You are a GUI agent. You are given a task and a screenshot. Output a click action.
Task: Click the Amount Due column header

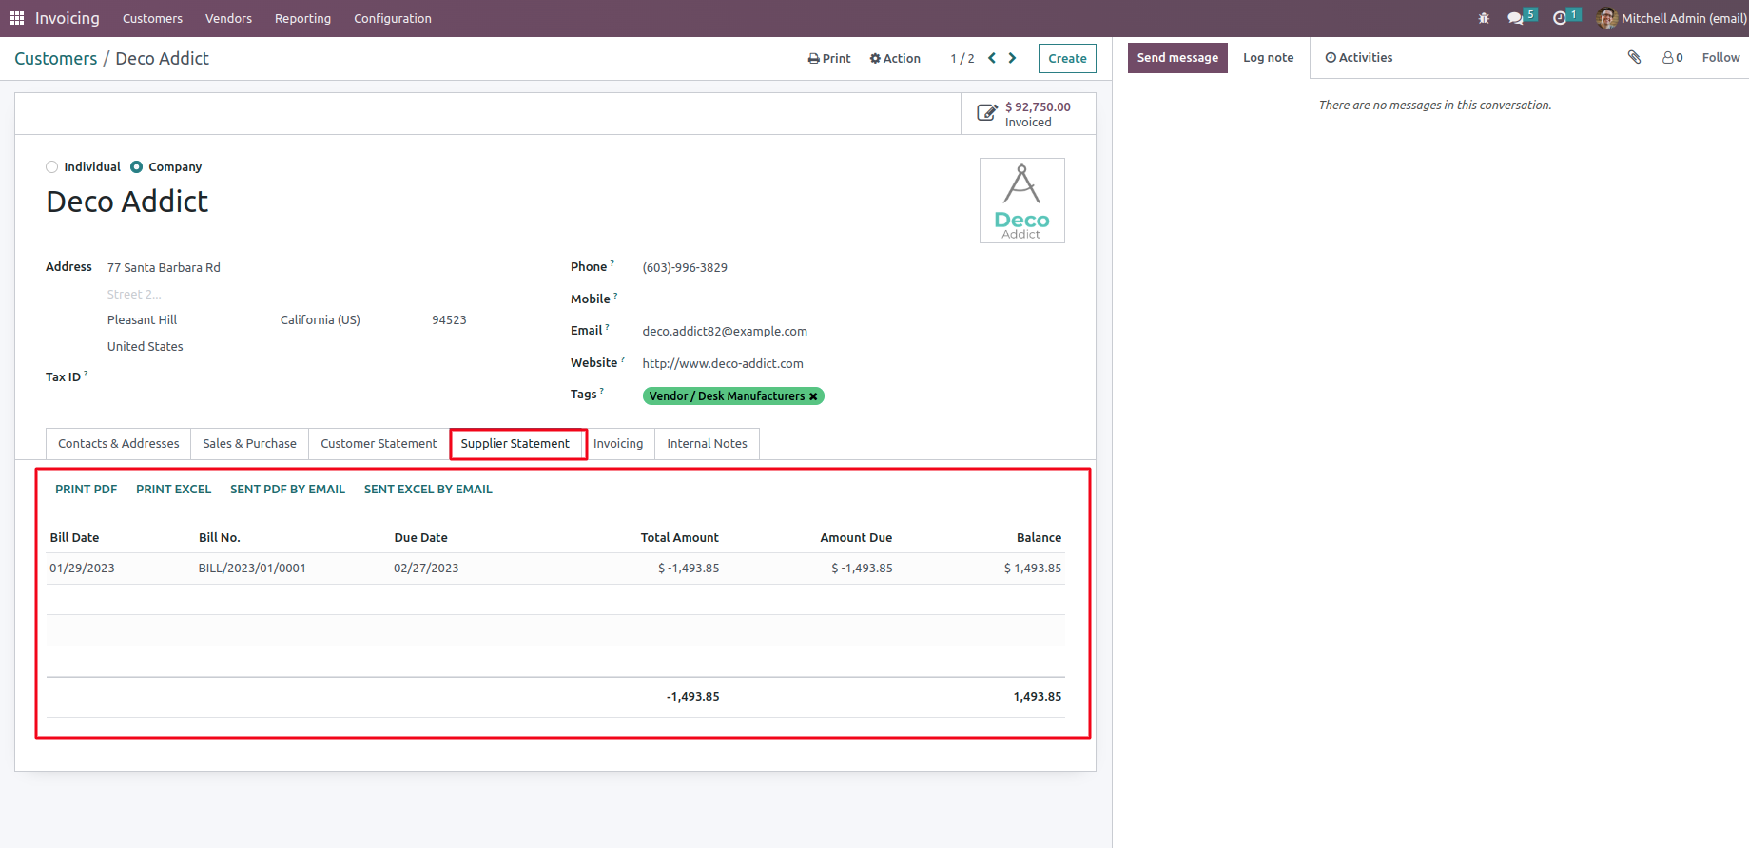point(856,538)
